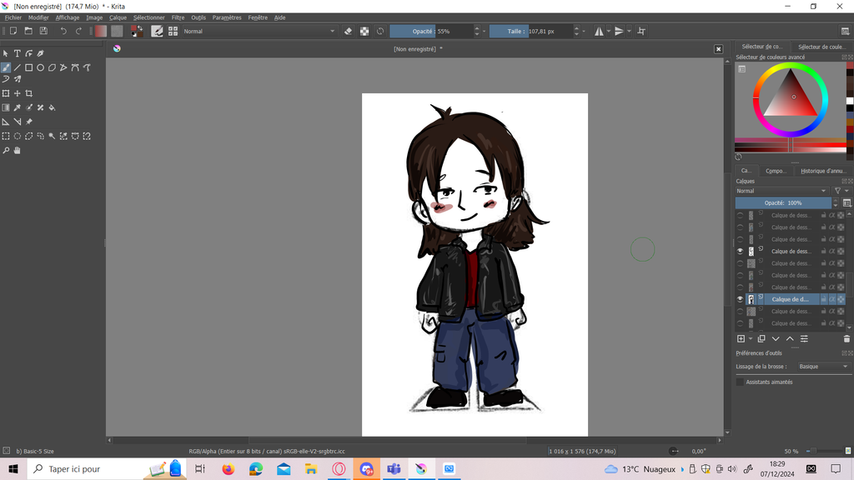Image resolution: width=854 pixels, height=480 pixels.
Task: Open the layer blending mode dropdown in Calques
Action: [x=783, y=191]
